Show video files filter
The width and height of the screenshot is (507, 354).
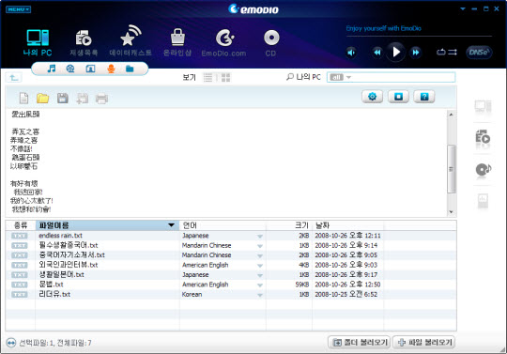tap(70, 69)
